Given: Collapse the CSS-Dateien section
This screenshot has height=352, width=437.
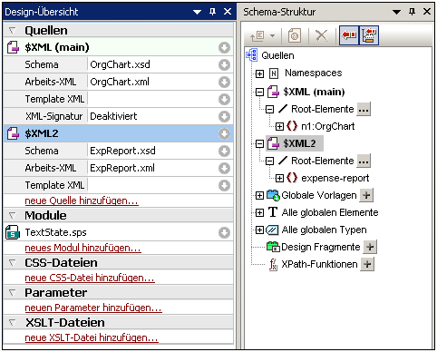Looking at the screenshot, I should (12, 262).
